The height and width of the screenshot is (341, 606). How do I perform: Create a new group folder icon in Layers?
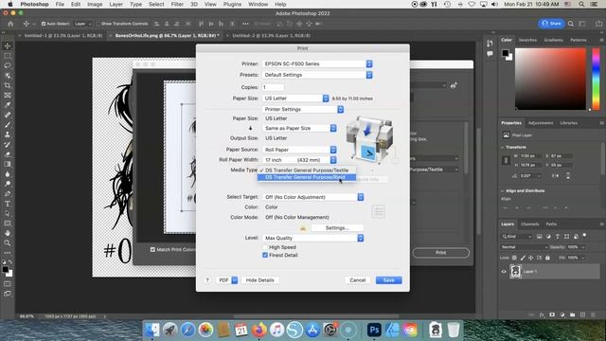[x=572, y=315]
